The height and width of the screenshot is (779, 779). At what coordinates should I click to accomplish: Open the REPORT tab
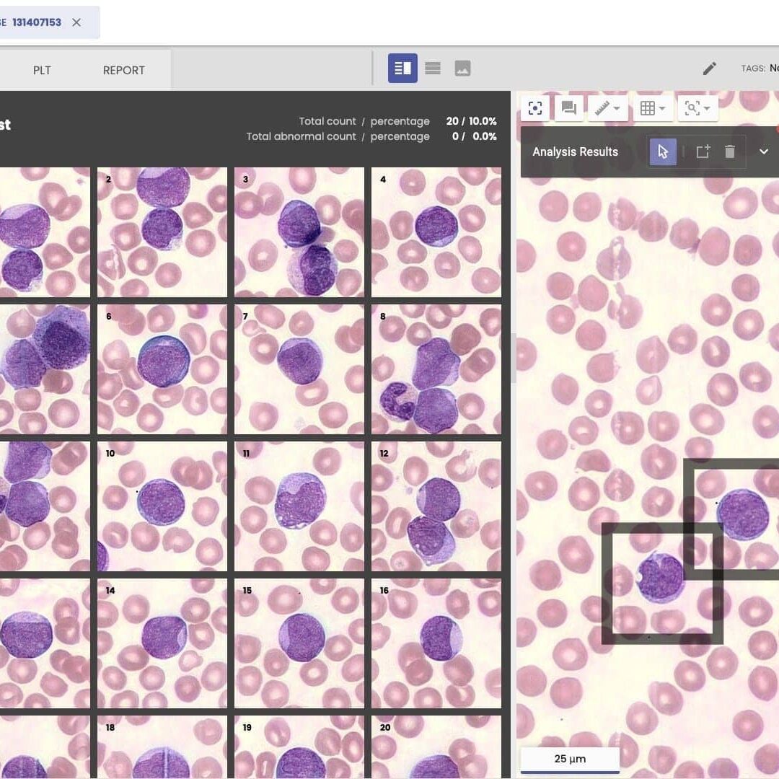[x=123, y=70]
